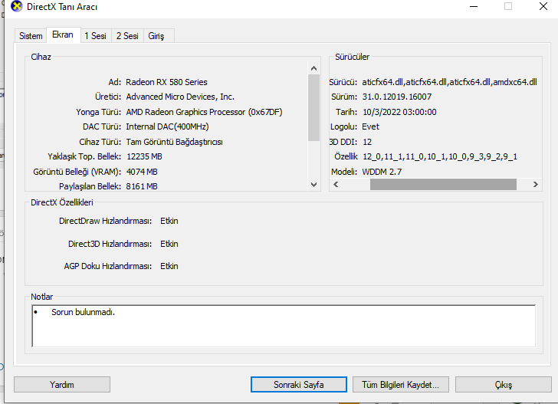Click the DirectX title bar icon
This screenshot has width=558, height=404.
tap(16, 6)
